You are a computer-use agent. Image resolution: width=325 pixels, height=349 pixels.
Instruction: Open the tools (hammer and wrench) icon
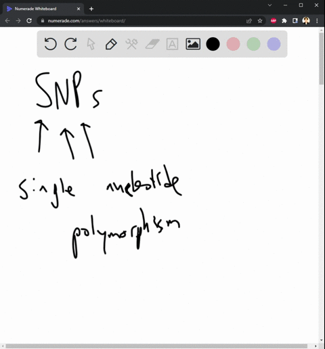tap(131, 44)
